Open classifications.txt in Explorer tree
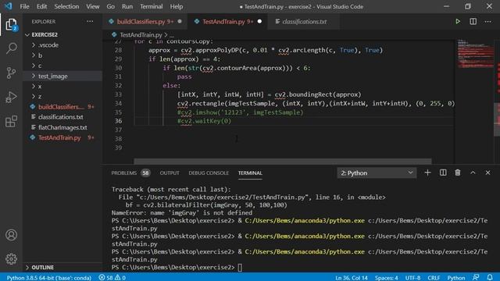 [x=62, y=117]
